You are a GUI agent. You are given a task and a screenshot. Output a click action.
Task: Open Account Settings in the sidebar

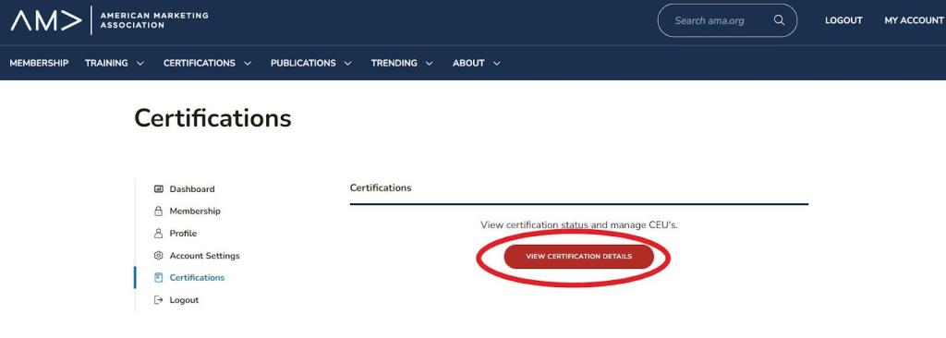coord(204,256)
